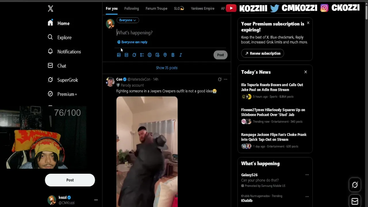Viewport: 368px width, 207px height.
Task: Dismiss the Premium expiring notice
Action: pos(308,23)
